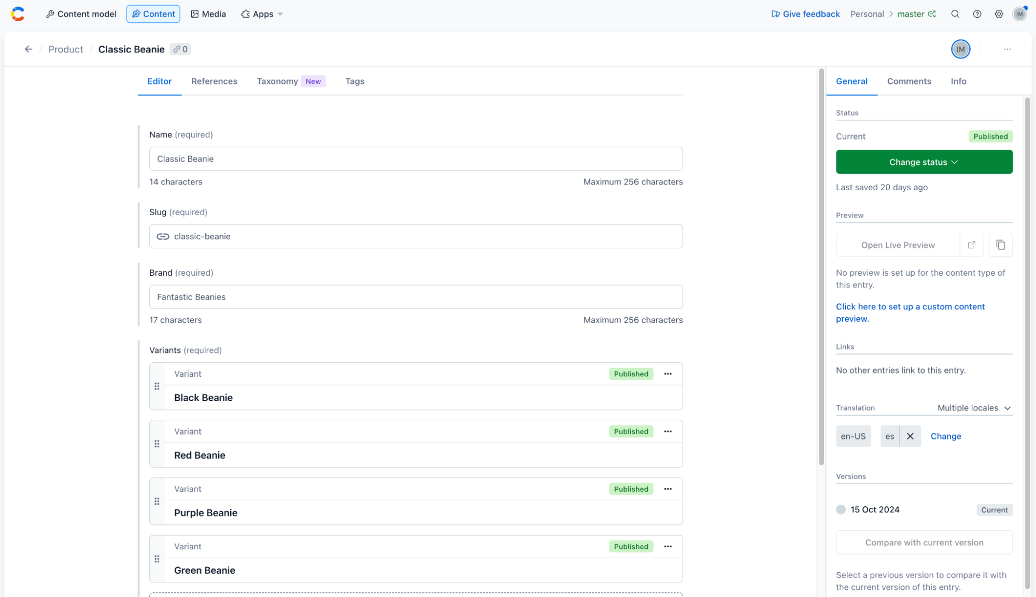Open live preview in new tab icon
Viewport: 1036px width, 597px height.
972,245
